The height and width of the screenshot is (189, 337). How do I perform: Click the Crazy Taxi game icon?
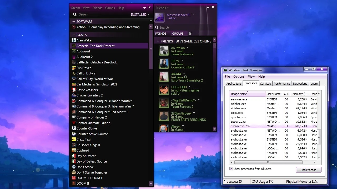click(x=74, y=139)
